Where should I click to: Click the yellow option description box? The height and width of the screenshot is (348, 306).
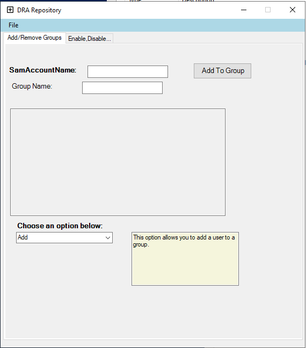click(185, 259)
